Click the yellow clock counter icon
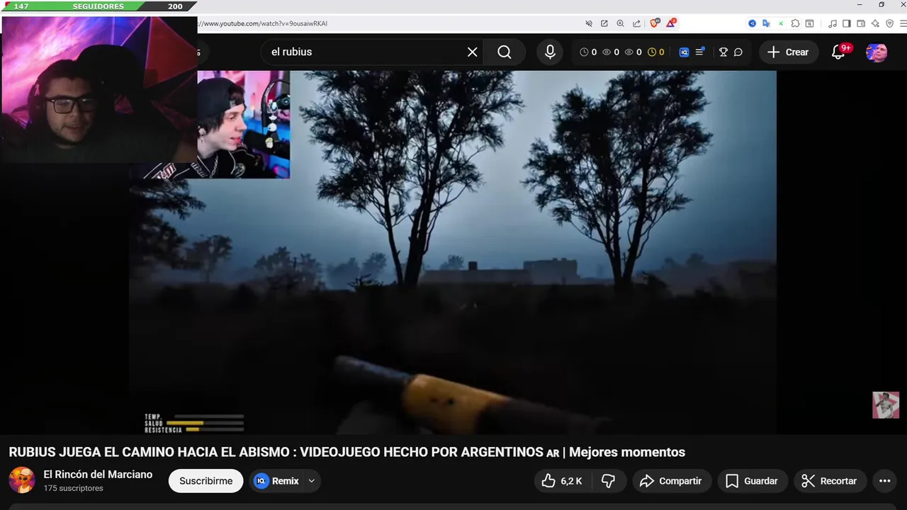Screen dimensions: 907x510 click(652, 52)
